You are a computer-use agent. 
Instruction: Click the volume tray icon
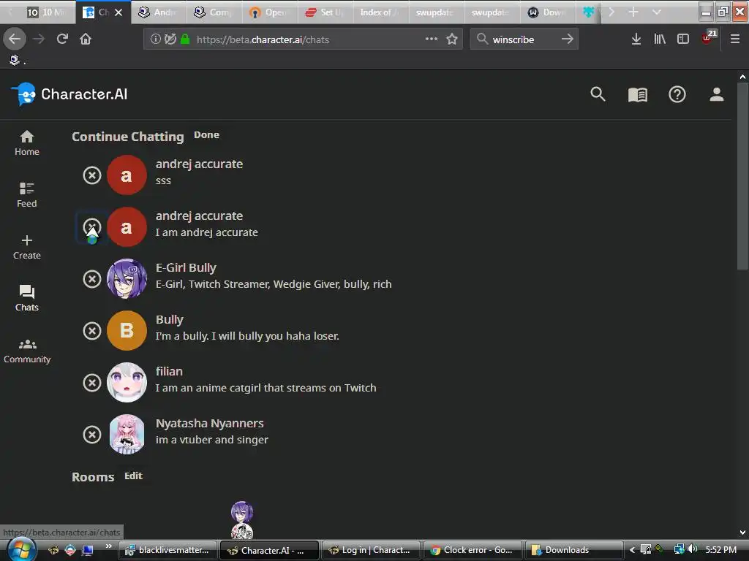pos(692,549)
